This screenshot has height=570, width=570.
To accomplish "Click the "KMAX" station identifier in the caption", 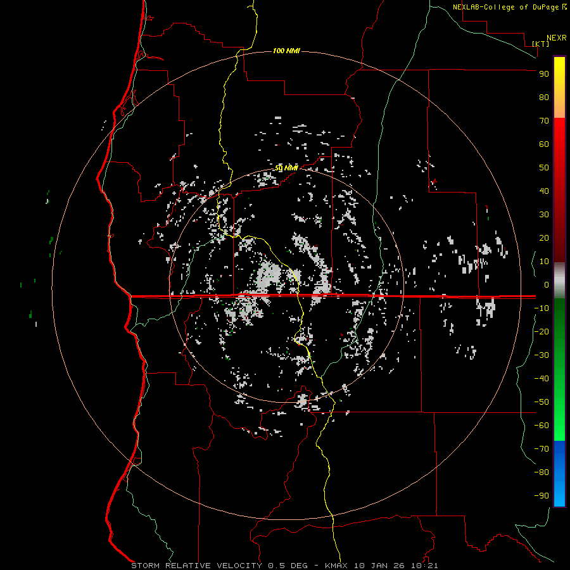I will click(336, 566).
